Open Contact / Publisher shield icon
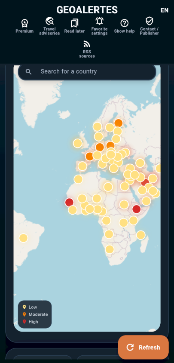The image size is (174, 363). pyautogui.click(x=149, y=21)
